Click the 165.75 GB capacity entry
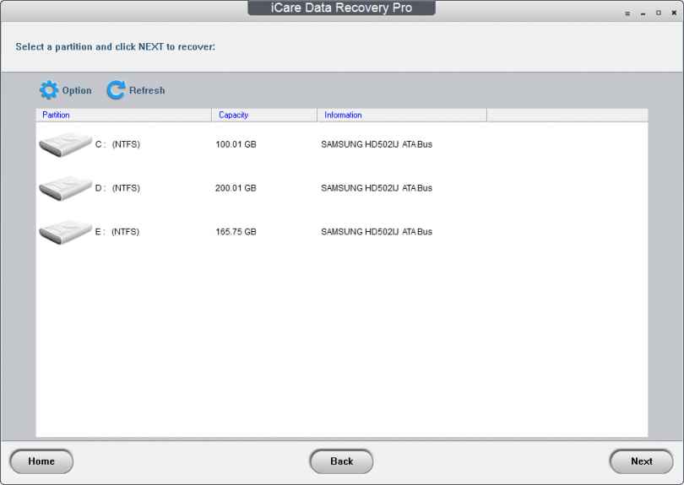This screenshot has width=684, height=485. click(236, 232)
